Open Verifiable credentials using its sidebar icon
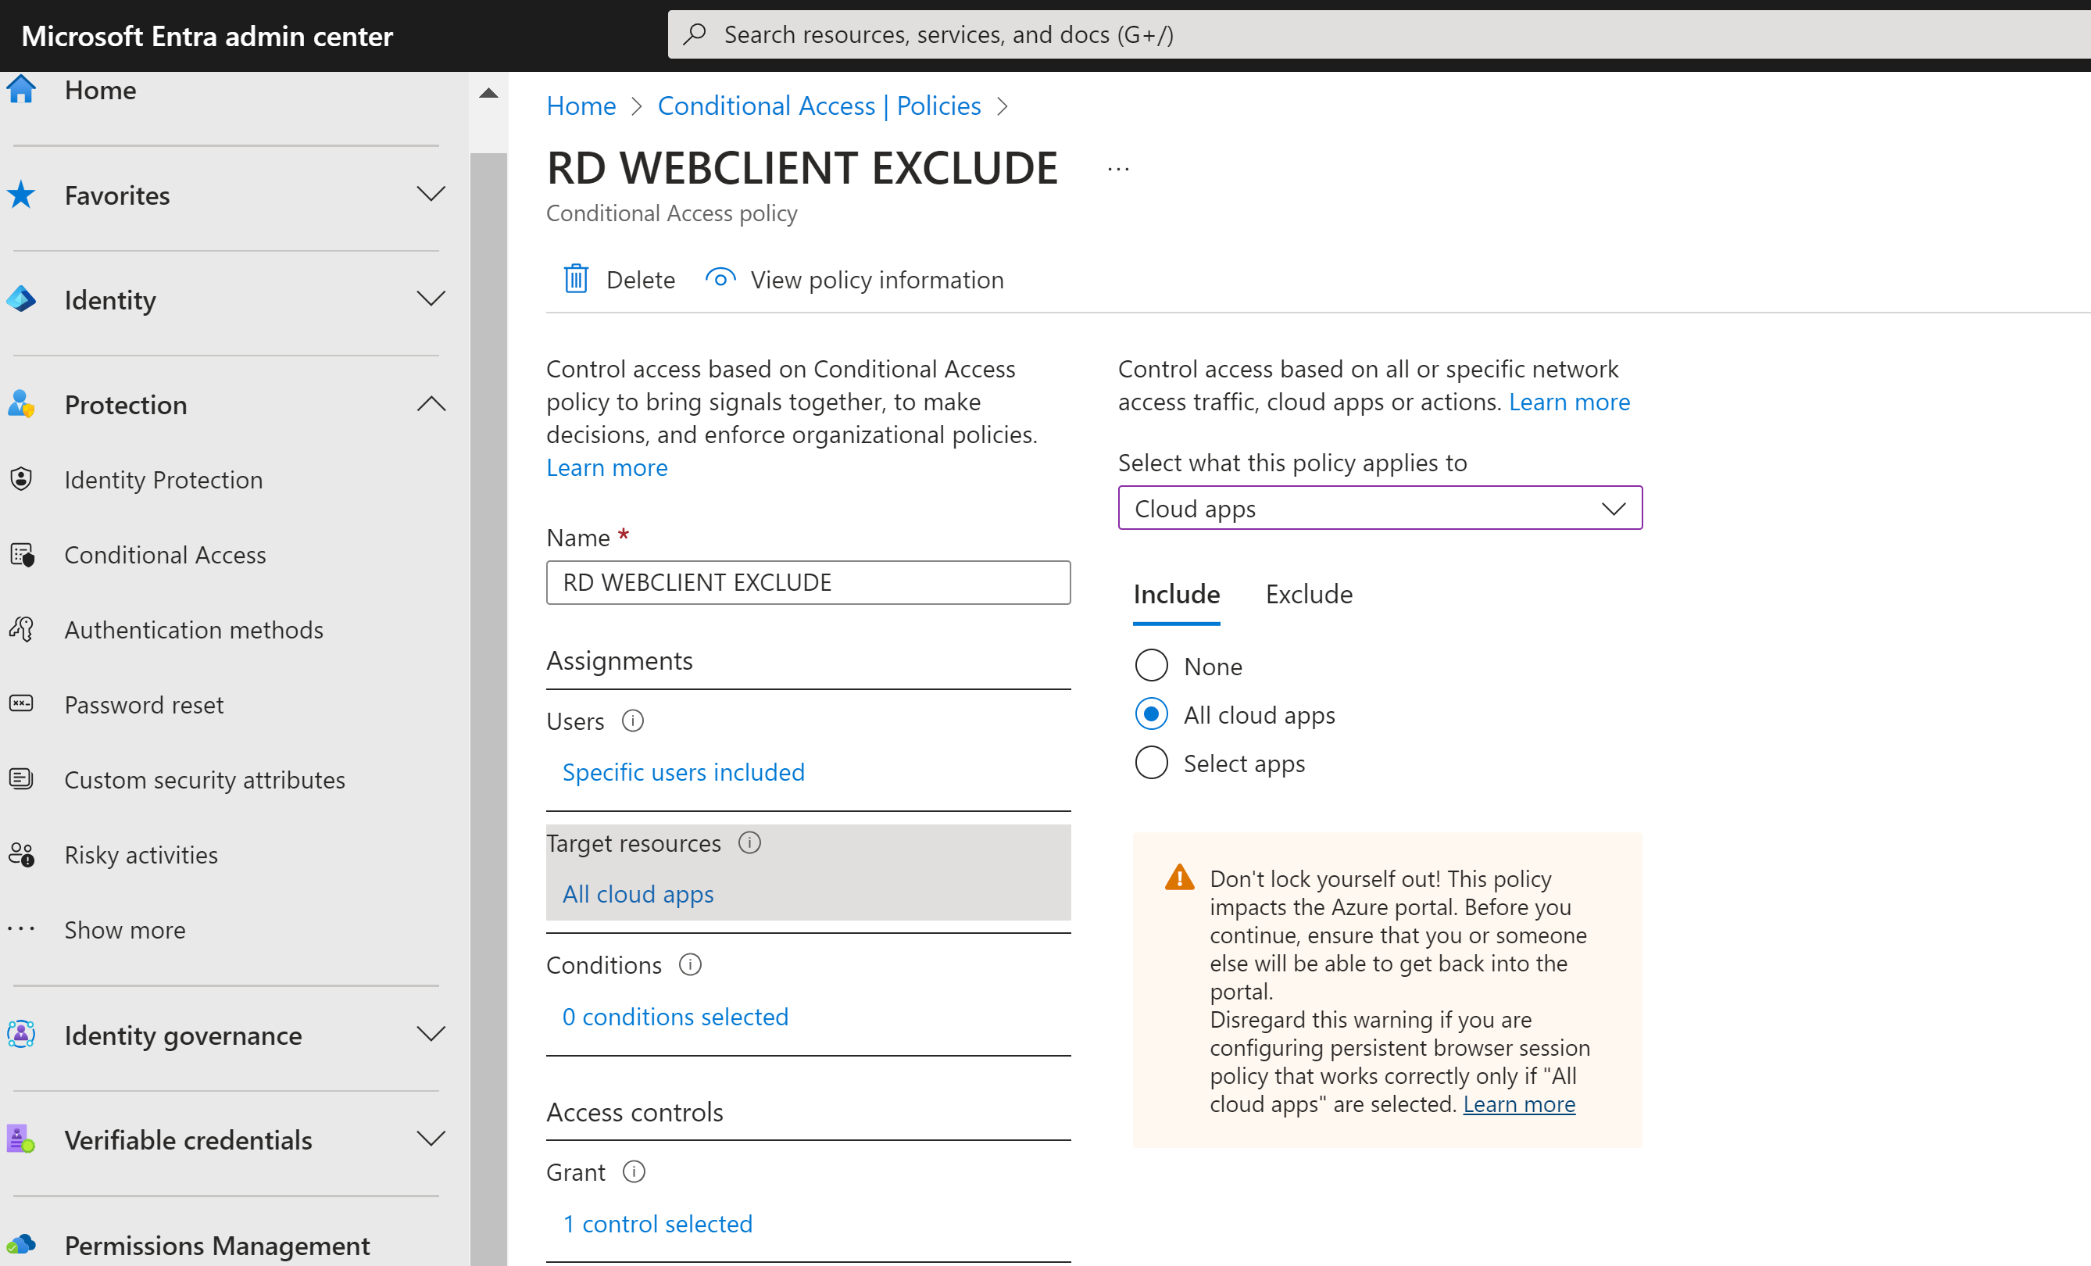The width and height of the screenshot is (2091, 1266). click(x=21, y=1139)
